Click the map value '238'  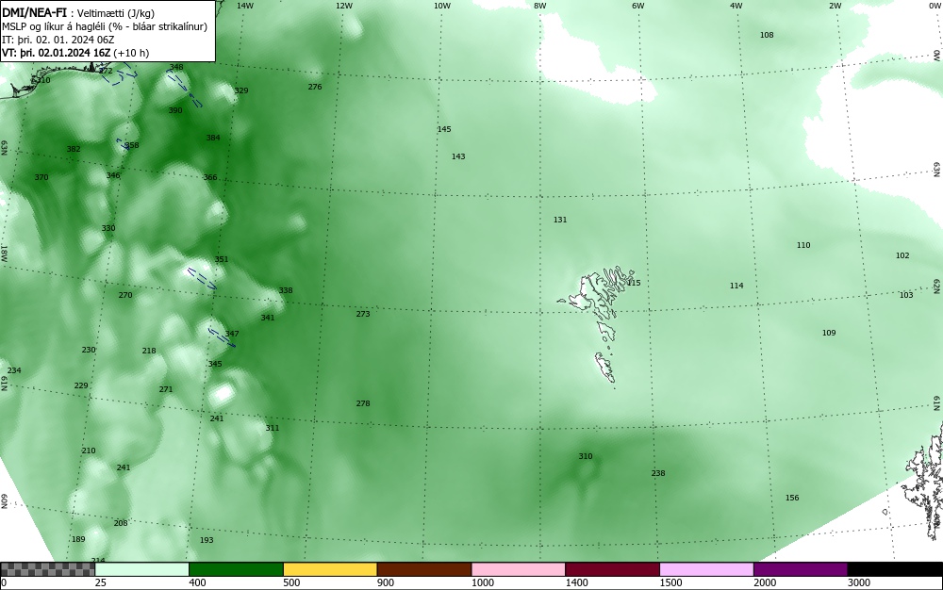tap(658, 473)
